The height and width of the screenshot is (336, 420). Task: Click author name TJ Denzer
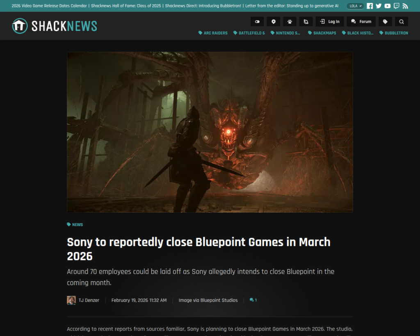click(89, 300)
